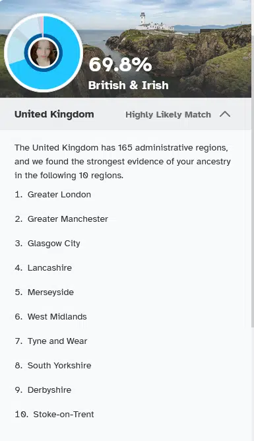This screenshot has height=441, width=254.
Task: Click the vertical scrollbar on the right edge
Action: [x=252, y=180]
